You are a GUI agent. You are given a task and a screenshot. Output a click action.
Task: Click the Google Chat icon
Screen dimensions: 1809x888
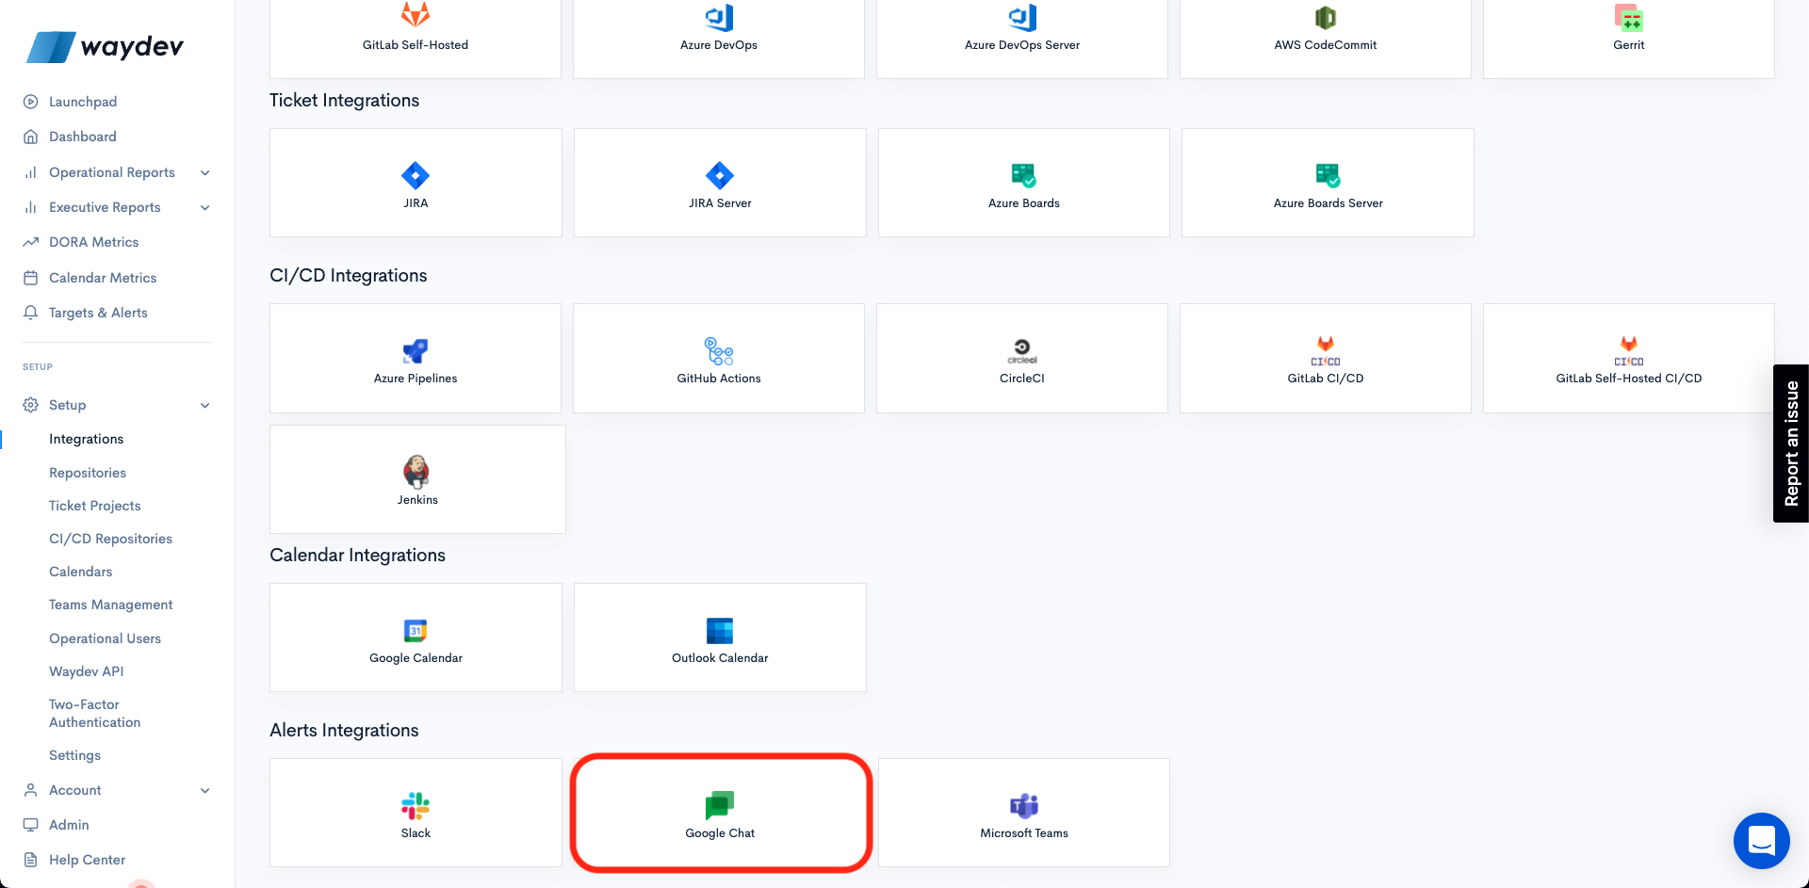(720, 805)
